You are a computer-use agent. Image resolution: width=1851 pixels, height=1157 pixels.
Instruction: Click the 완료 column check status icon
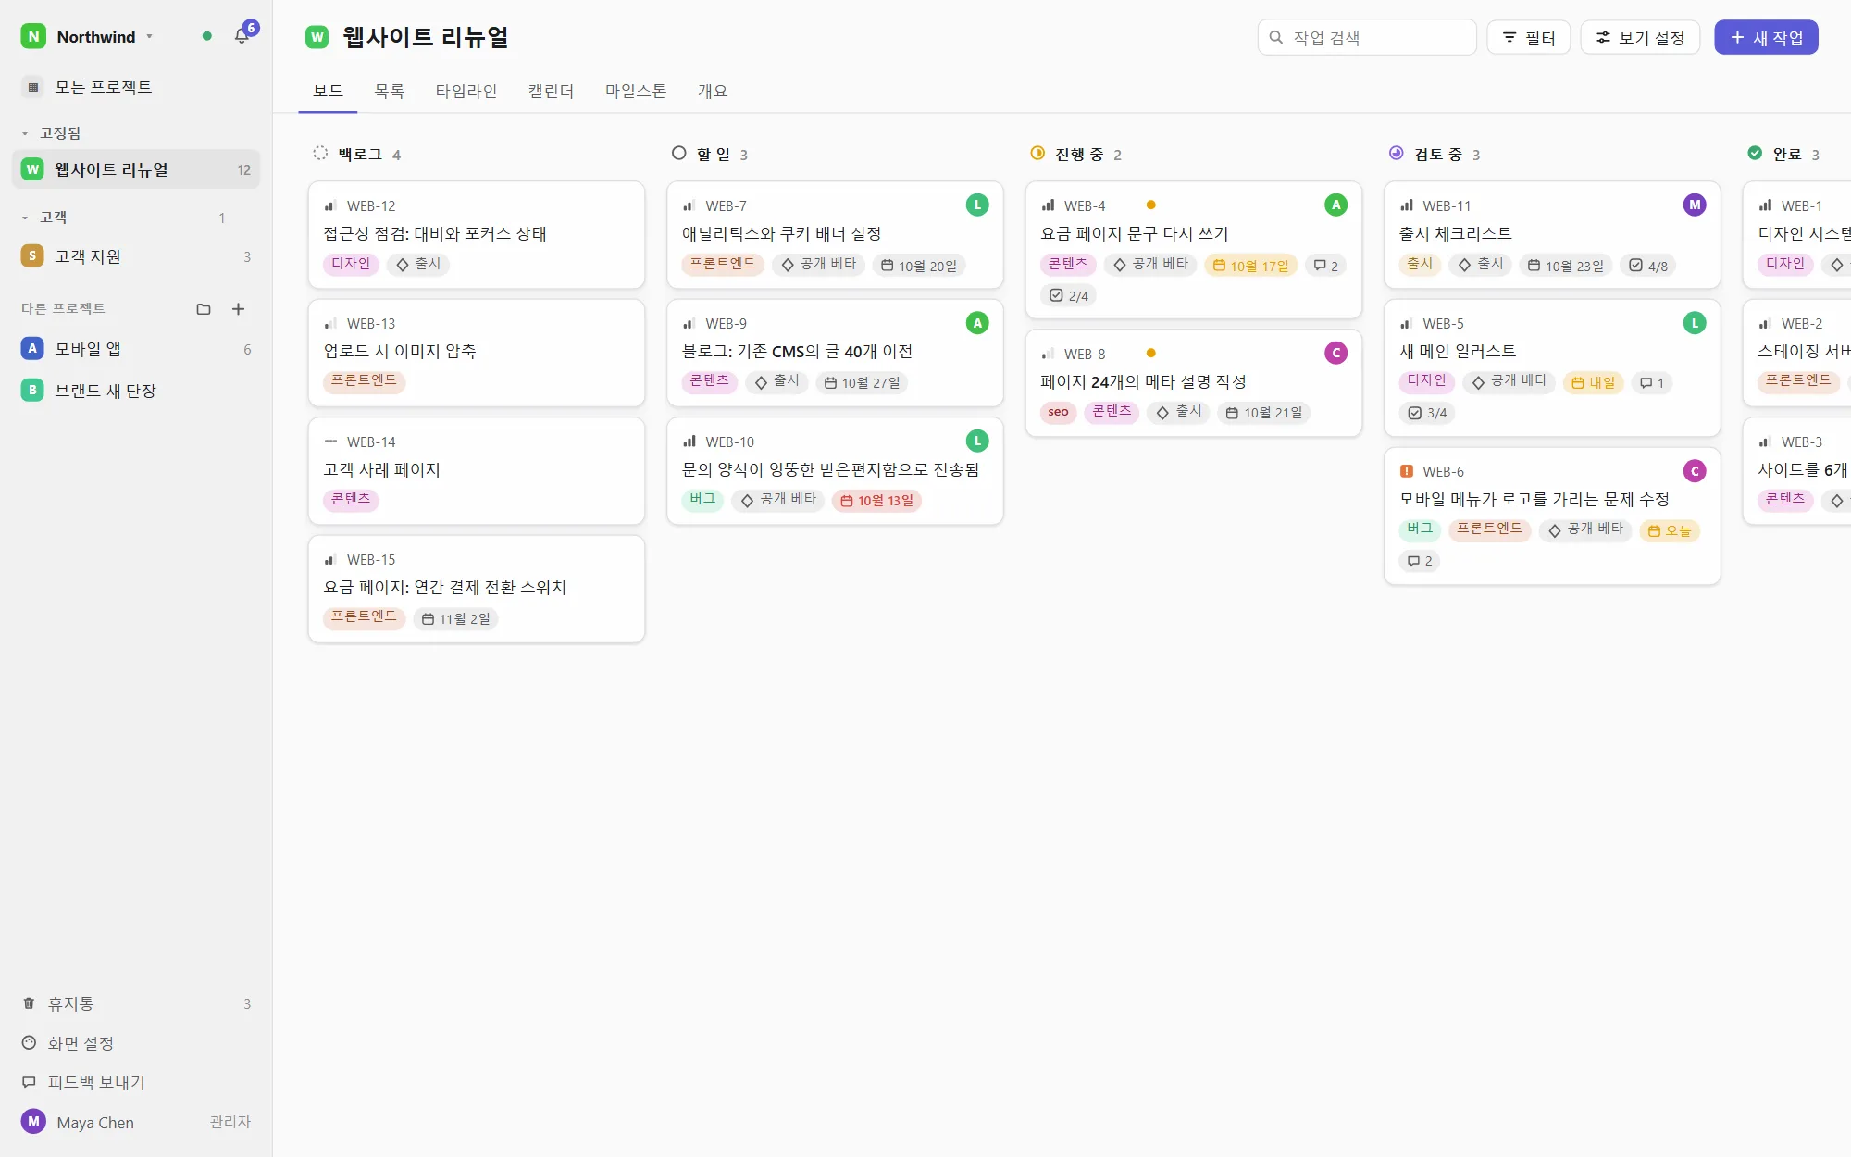coord(1755,153)
